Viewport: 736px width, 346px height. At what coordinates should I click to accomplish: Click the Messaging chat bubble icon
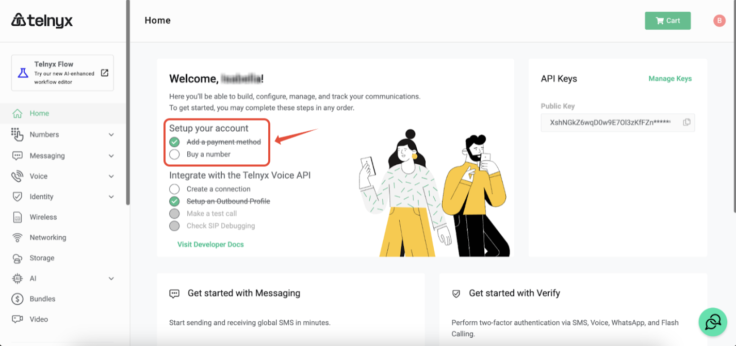18,155
